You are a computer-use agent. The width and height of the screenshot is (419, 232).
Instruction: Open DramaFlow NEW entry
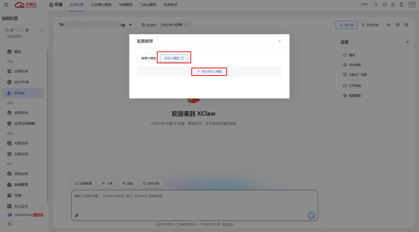point(25,215)
